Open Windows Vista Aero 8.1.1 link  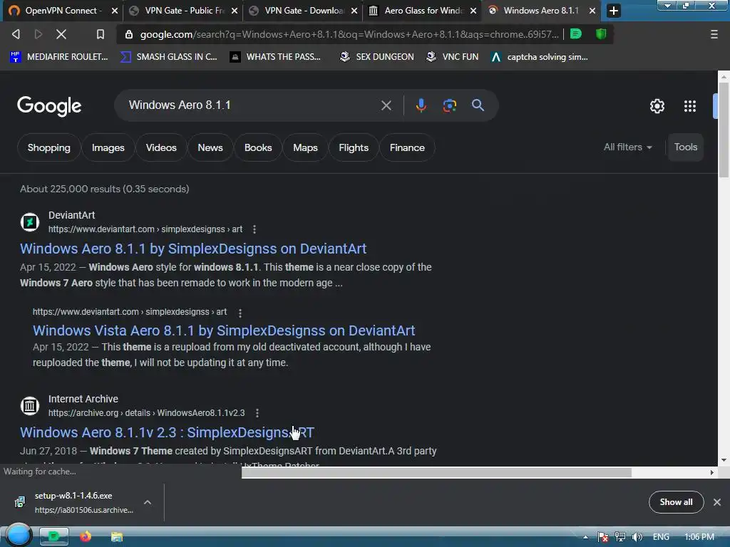pos(224,330)
